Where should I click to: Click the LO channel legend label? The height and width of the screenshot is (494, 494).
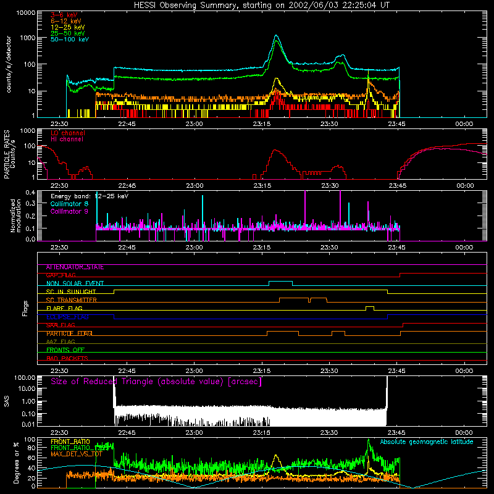[68, 133]
